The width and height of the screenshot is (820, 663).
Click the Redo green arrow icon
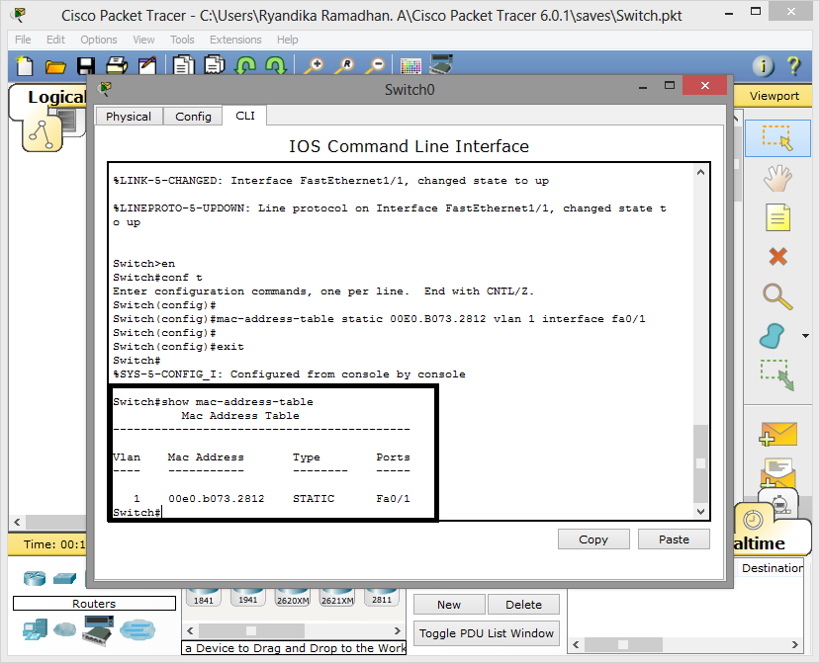click(276, 66)
